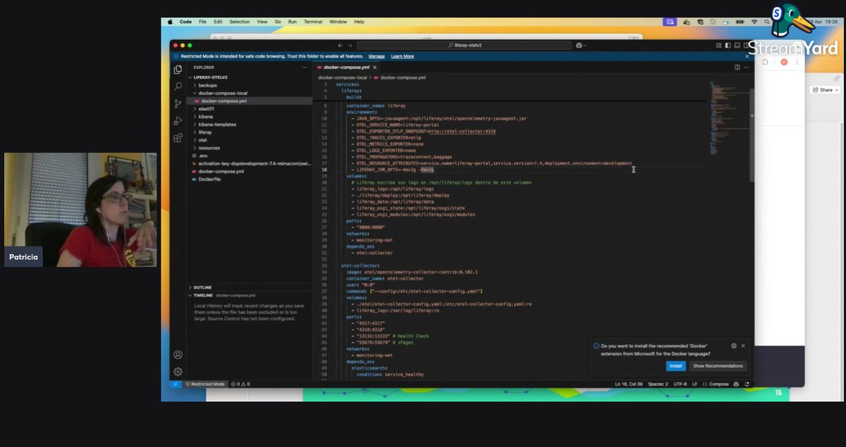Open the View menu
Image resolution: width=846 pixels, height=447 pixels.
(x=262, y=22)
